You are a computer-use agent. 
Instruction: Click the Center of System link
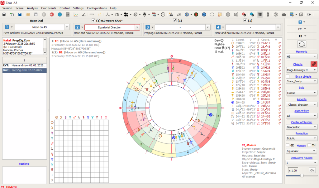[302, 122]
